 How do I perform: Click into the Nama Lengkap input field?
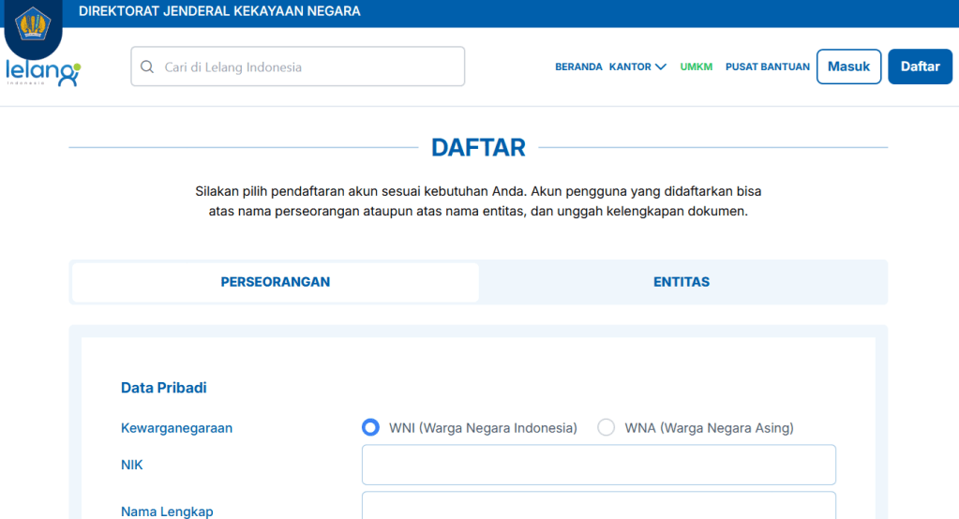[x=598, y=507]
